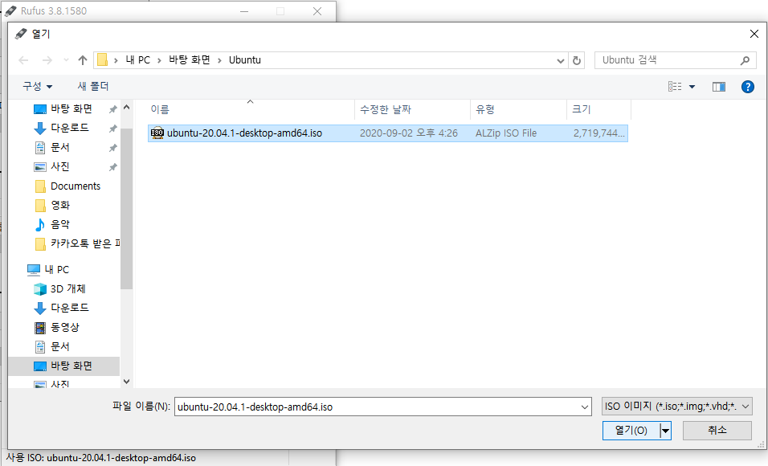
Task: Cancel with the 취소 button
Action: [717, 431]
